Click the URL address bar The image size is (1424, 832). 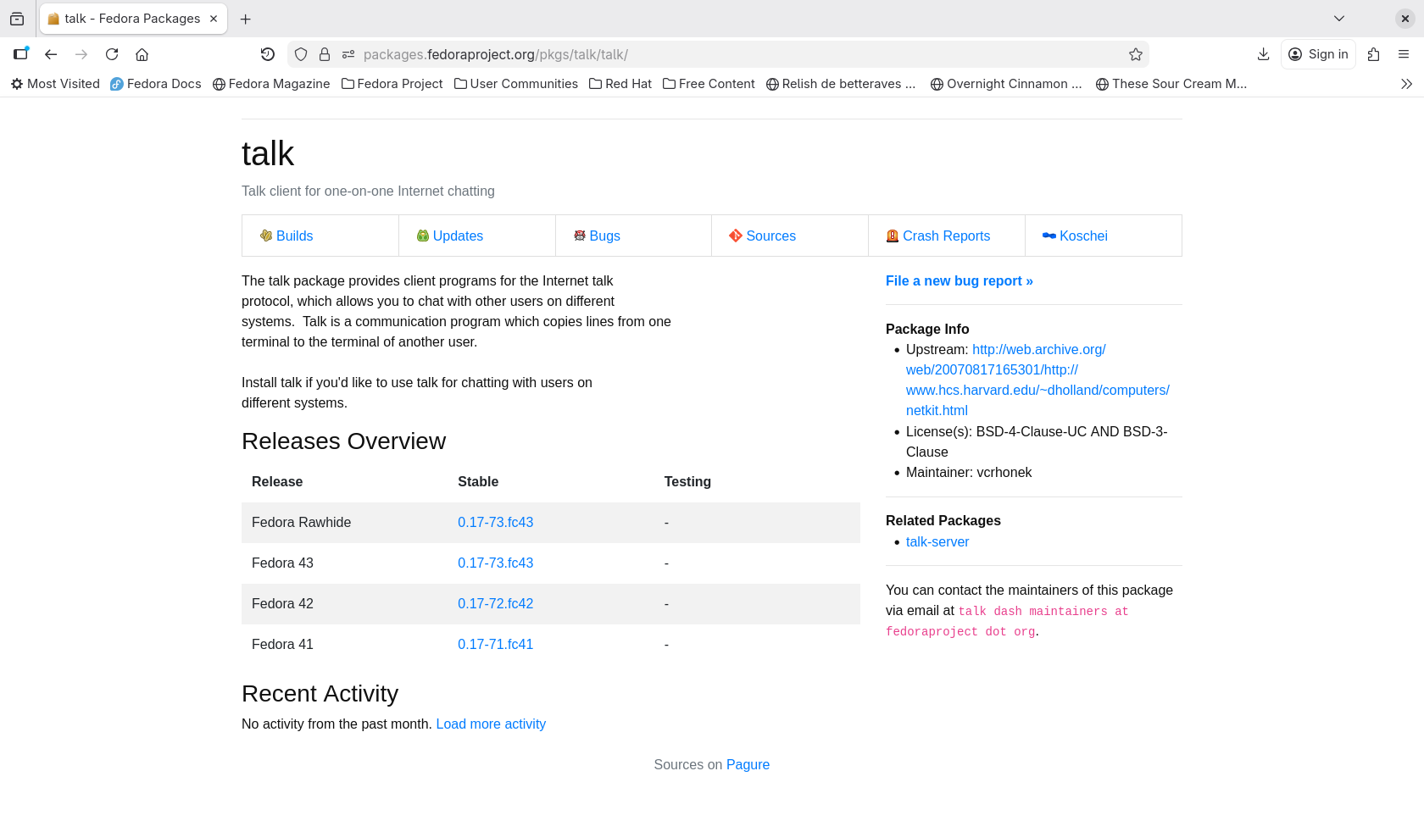[x=720, y=54]
